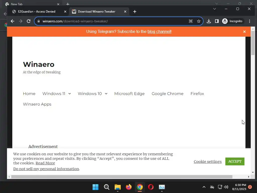The height and width of the screenshot is (193, 257).
Task: Open File Explorer from the taskbar
Action: pyautogui.click(x=117, y=187)
